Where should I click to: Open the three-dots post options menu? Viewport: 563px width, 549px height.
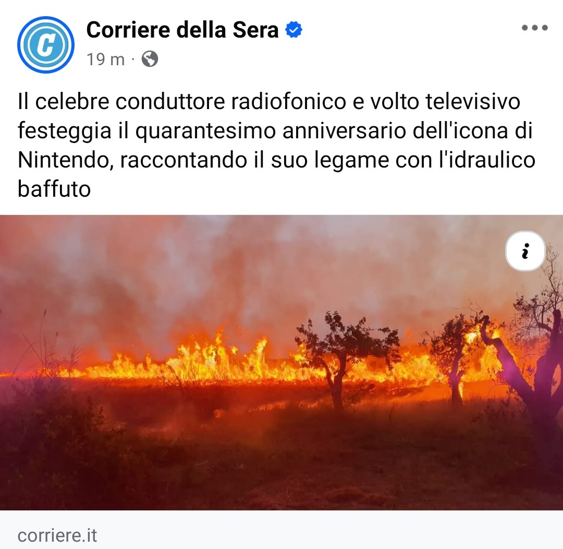(x=535, y=28)
